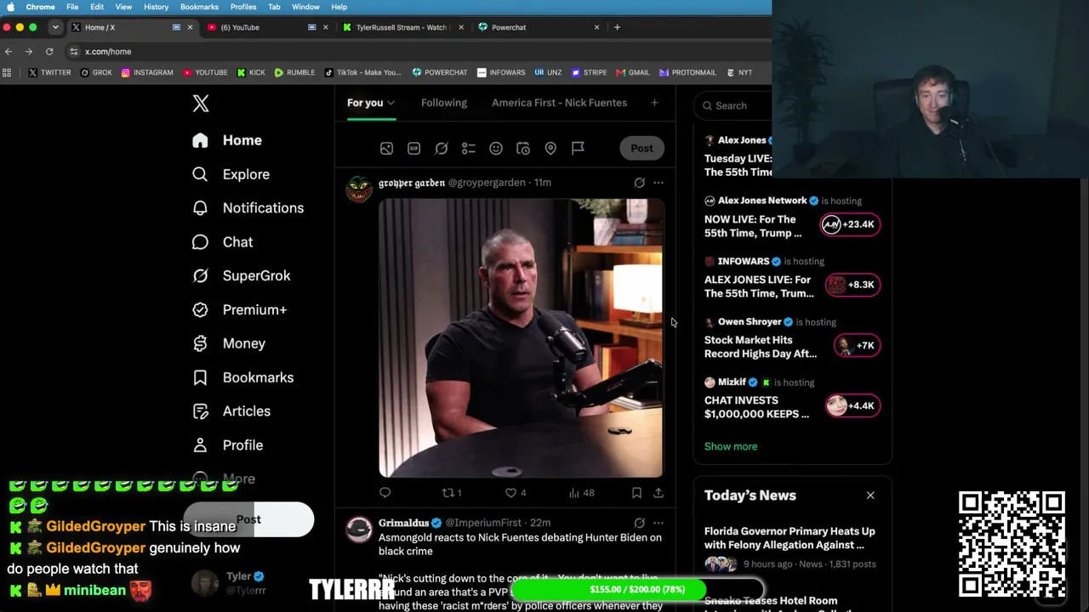Click the media indicator on the Home / X tab
The width and height of the screenshot is (1089, 612).
[x=176, y=27]
